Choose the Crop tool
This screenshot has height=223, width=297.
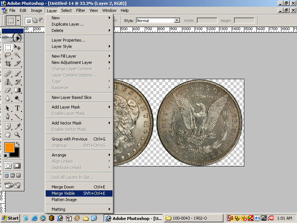[x=8, y=64]
